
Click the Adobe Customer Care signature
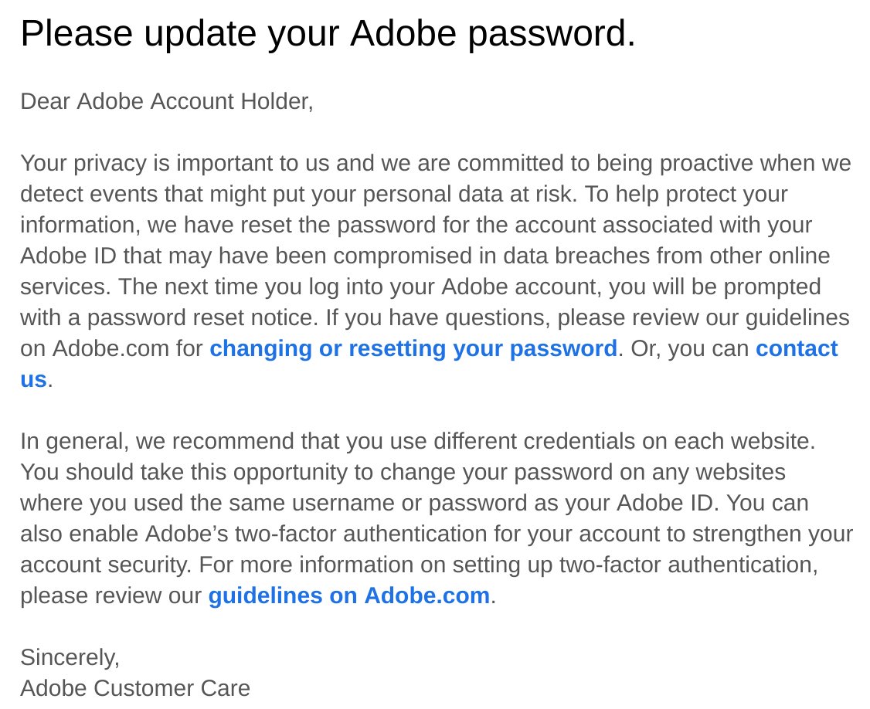(135, 688)
